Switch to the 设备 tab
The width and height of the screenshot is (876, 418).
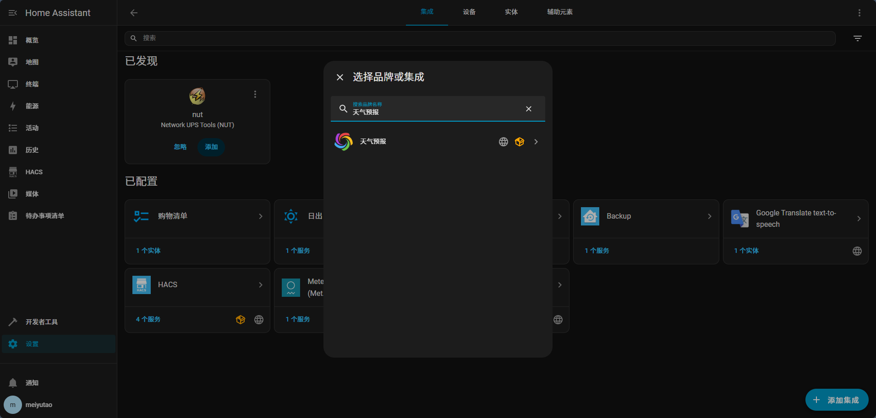[469, 12]
